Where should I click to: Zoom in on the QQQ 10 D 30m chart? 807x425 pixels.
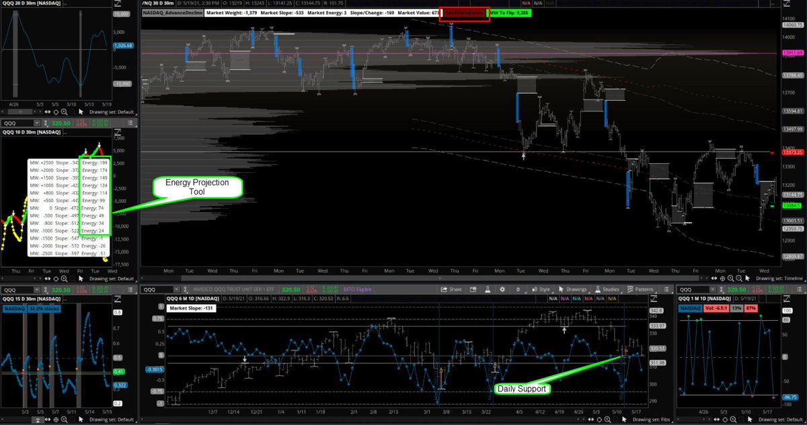64,279
